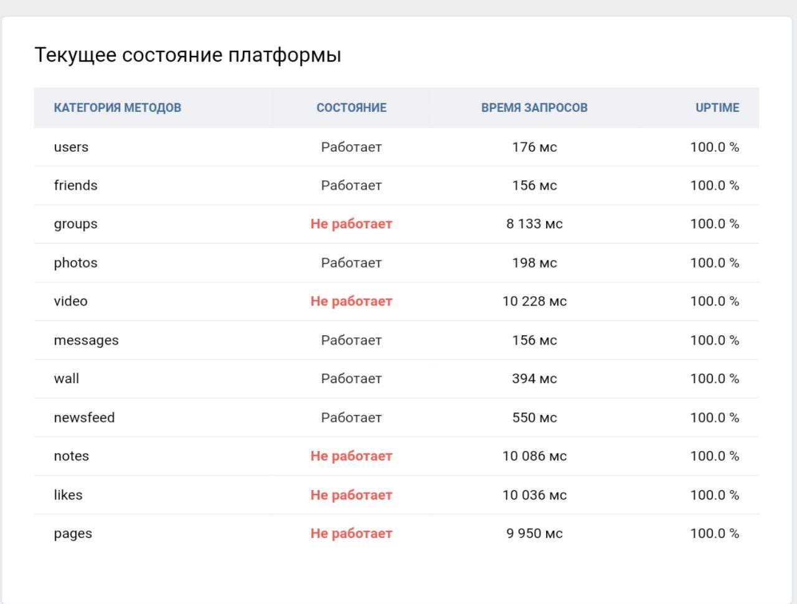Select the 'pages' category cell

tap(73, 534)
